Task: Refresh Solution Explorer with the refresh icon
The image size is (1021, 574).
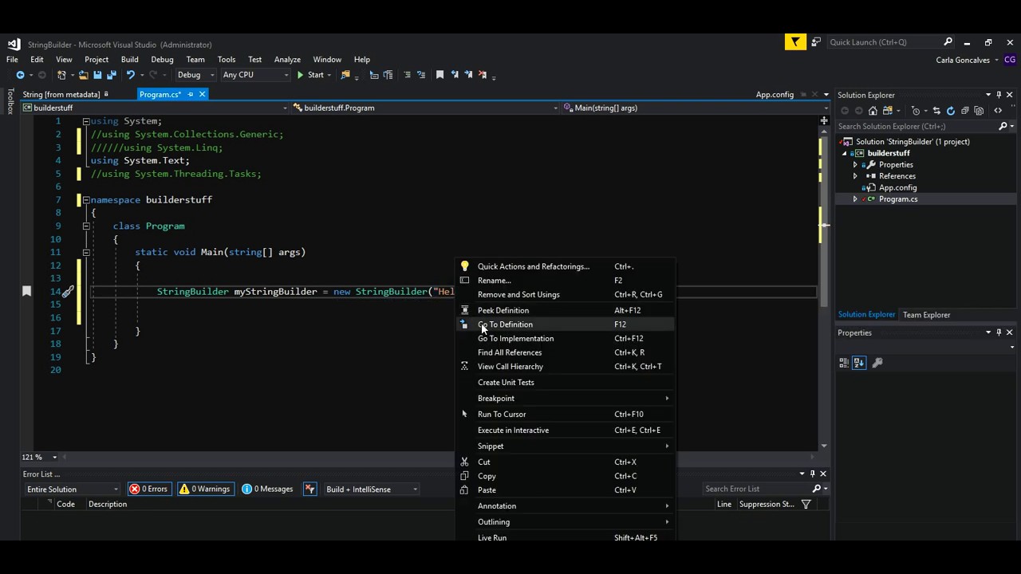Action: click(x=951, y=111)
